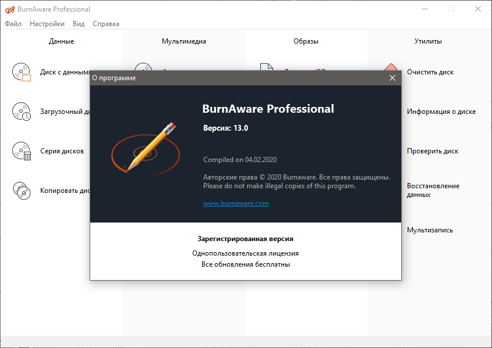Click the Диск с данными disc icon
This screenshot has height=348, width=492.
[x=22, y=72]
